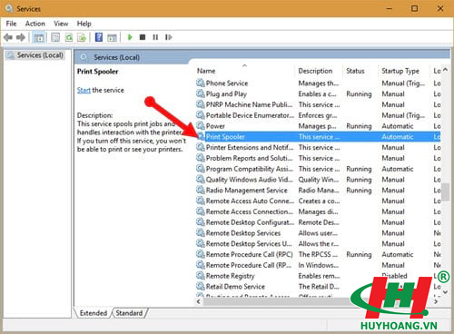Click the horizontal scroll right arrow
454x334 pixels.
click(x=436, y=301)
